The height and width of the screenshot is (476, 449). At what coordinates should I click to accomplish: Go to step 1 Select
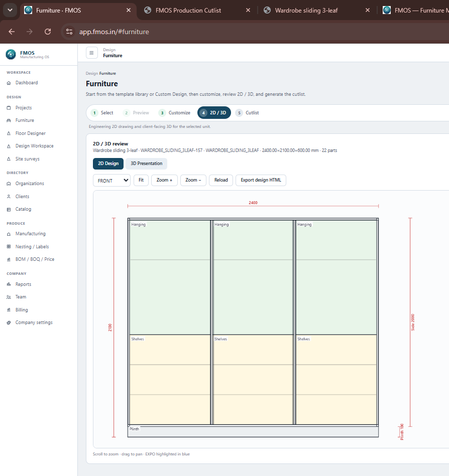click(x=103, y=113)
